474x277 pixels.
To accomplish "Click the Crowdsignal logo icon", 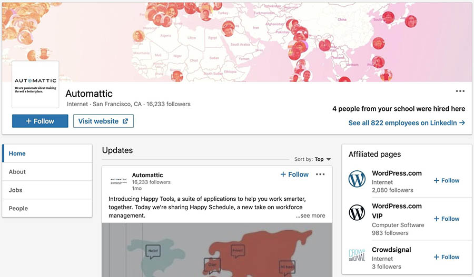I will point(357,255).
